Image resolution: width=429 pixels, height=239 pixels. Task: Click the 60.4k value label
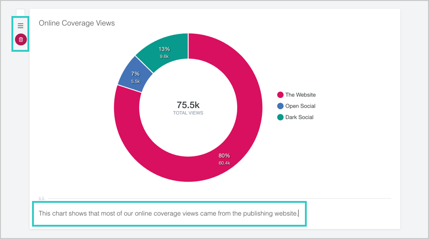(x=224, y=163)
